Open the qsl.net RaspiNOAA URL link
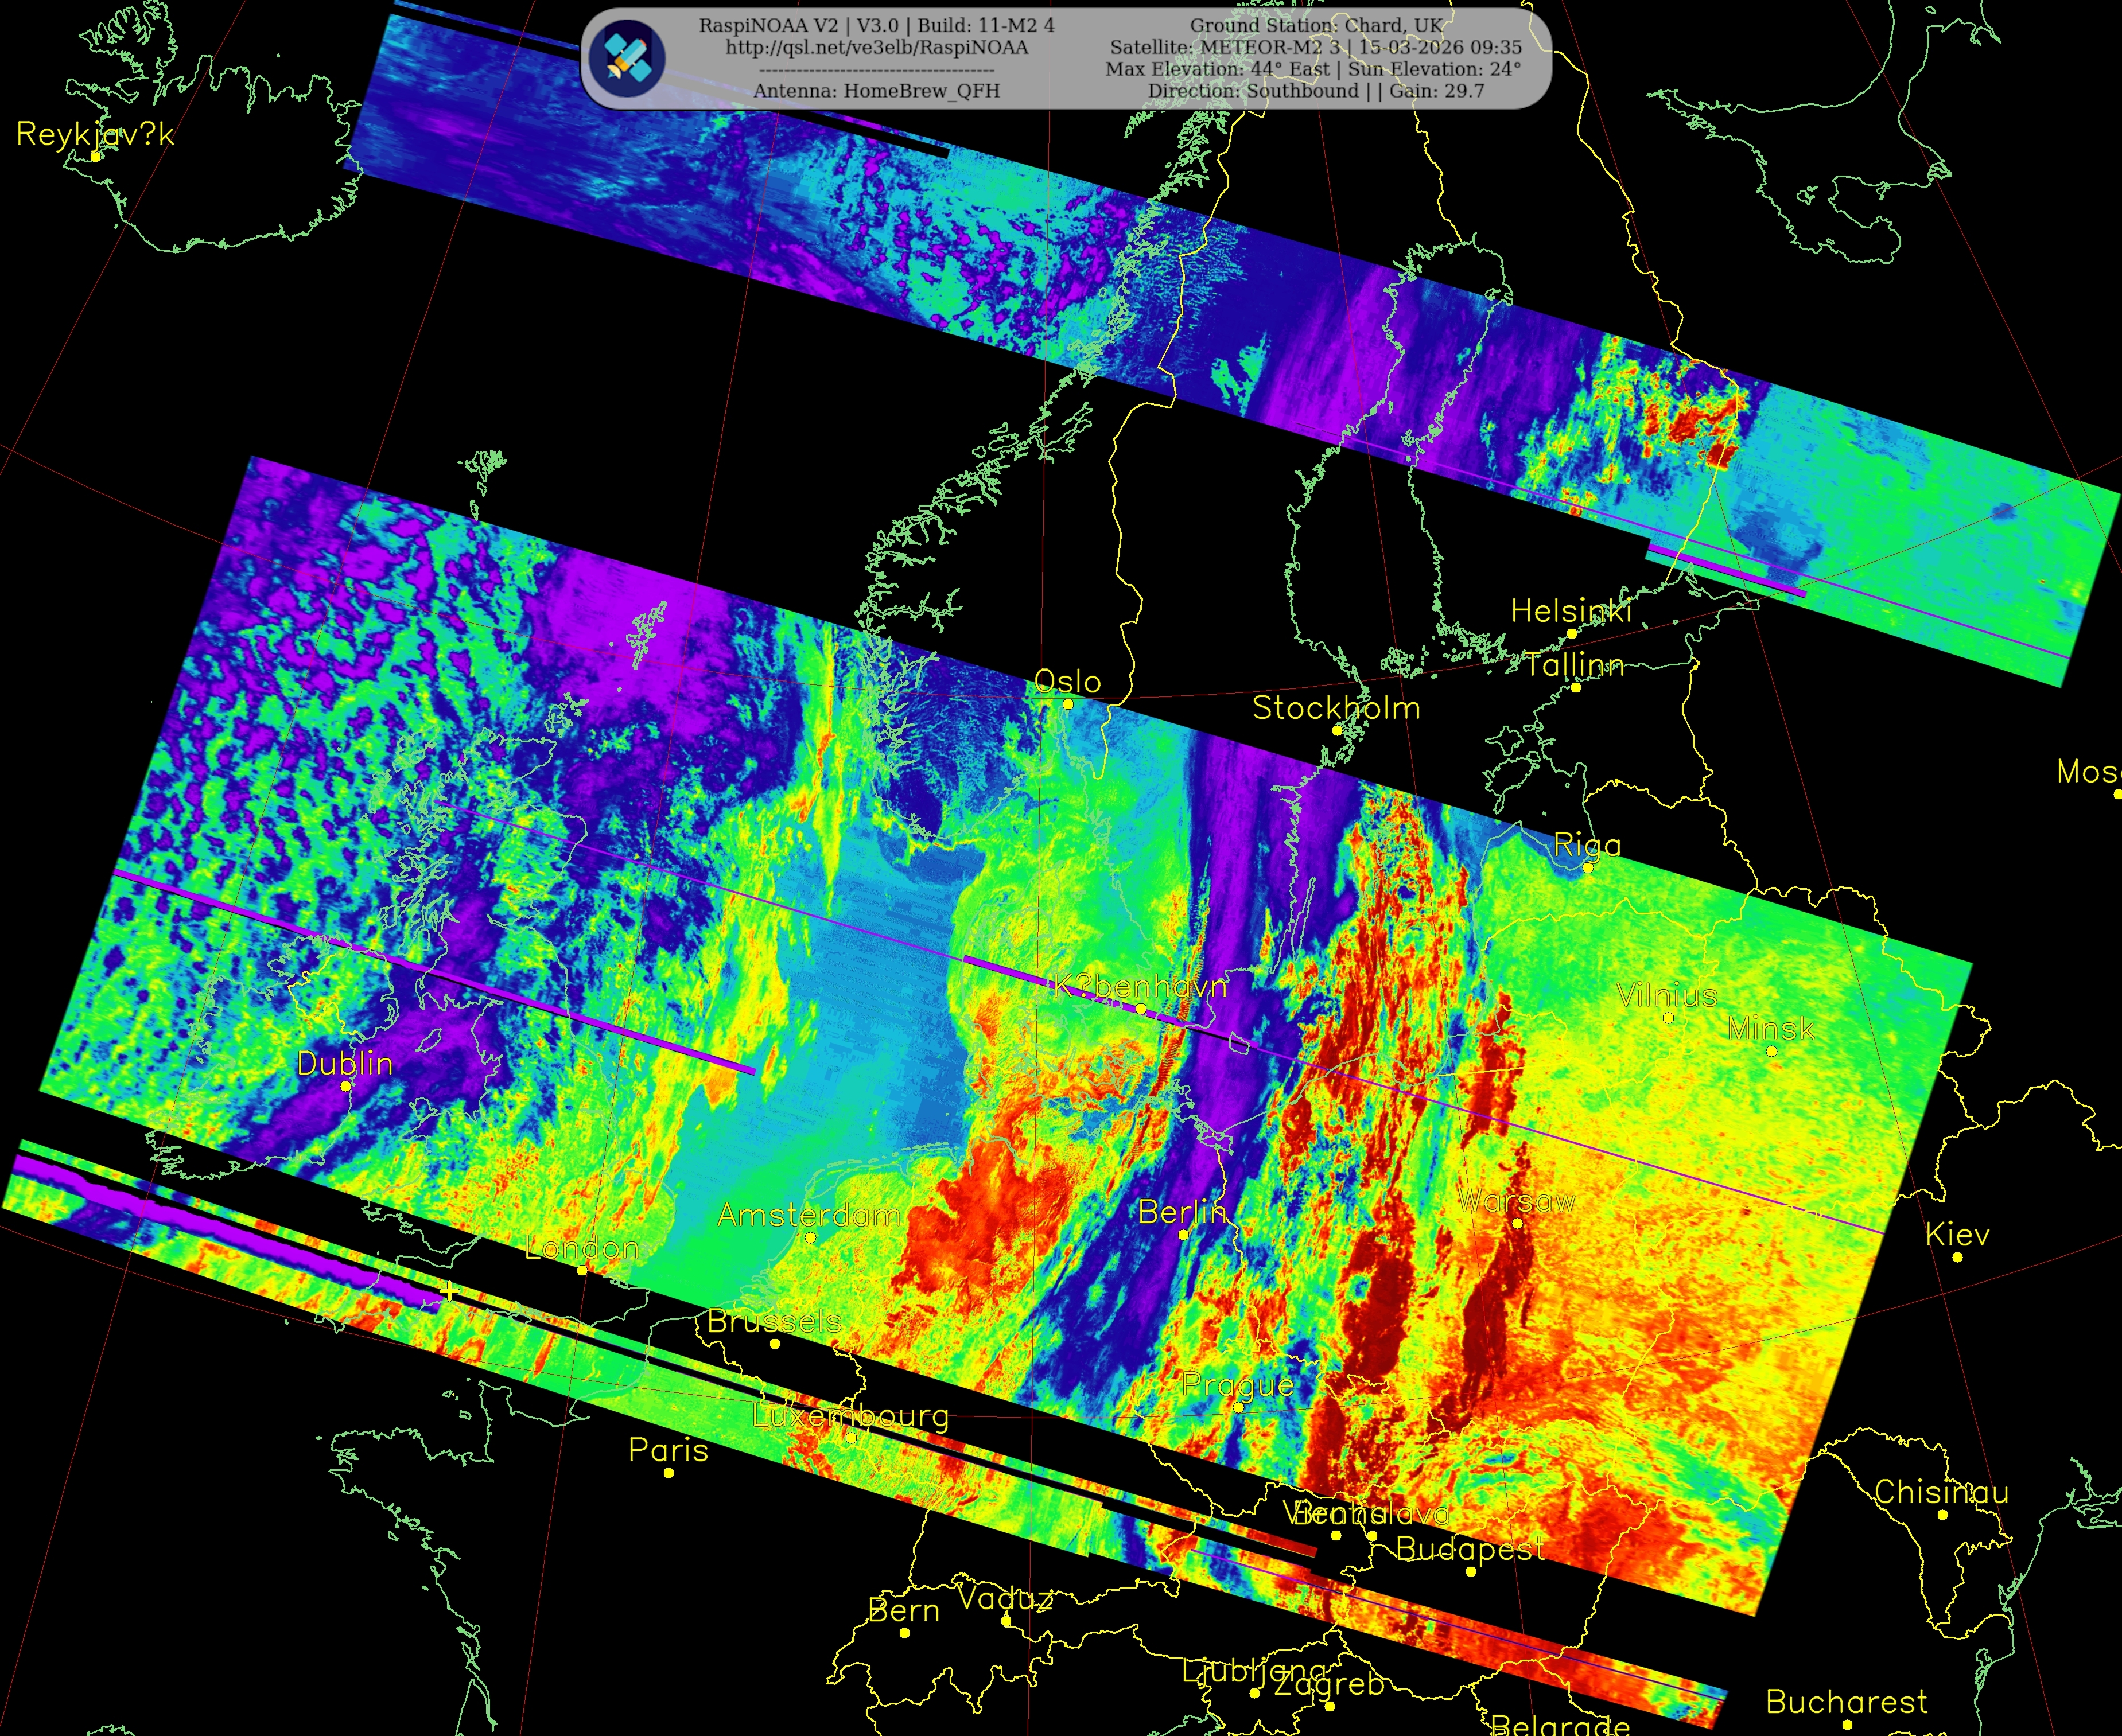2122x1736 pixels. click(x=876, y=47)
